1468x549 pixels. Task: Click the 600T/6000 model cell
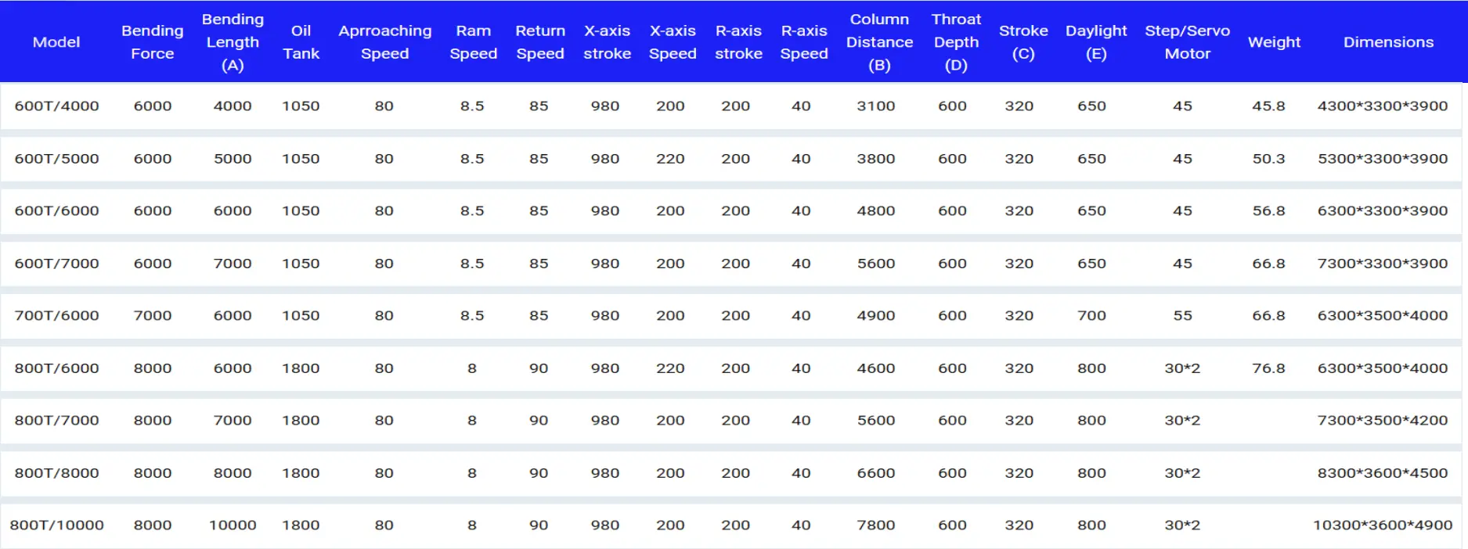click(57, 211)
